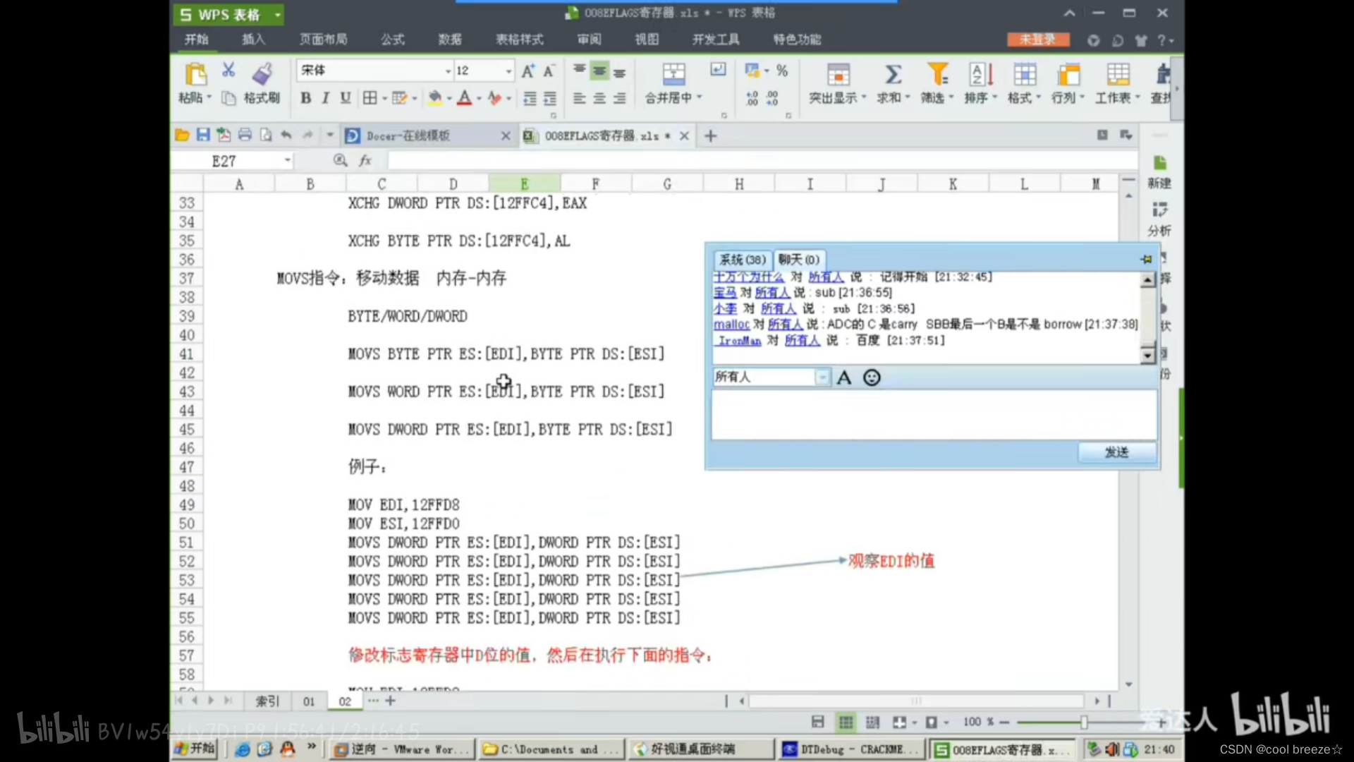This screenshot has width=1354, height=762.
Task: Open the fill color dropdown arrow
Action: coord(449,99)
